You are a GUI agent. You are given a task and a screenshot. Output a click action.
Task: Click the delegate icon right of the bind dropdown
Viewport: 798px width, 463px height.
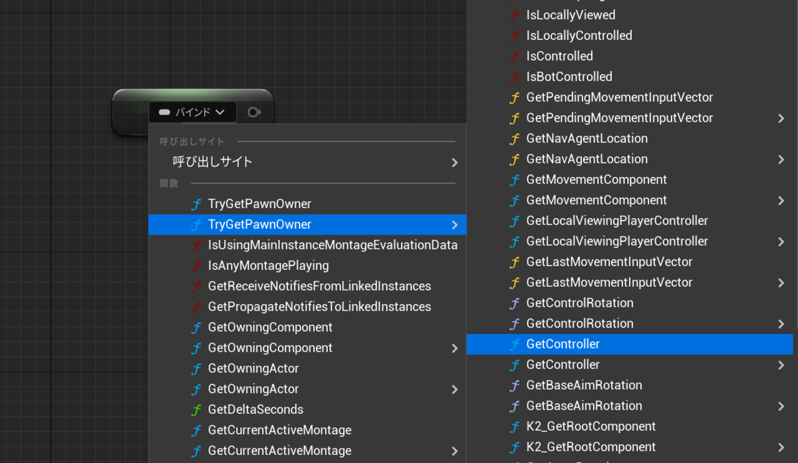(254, 112)
